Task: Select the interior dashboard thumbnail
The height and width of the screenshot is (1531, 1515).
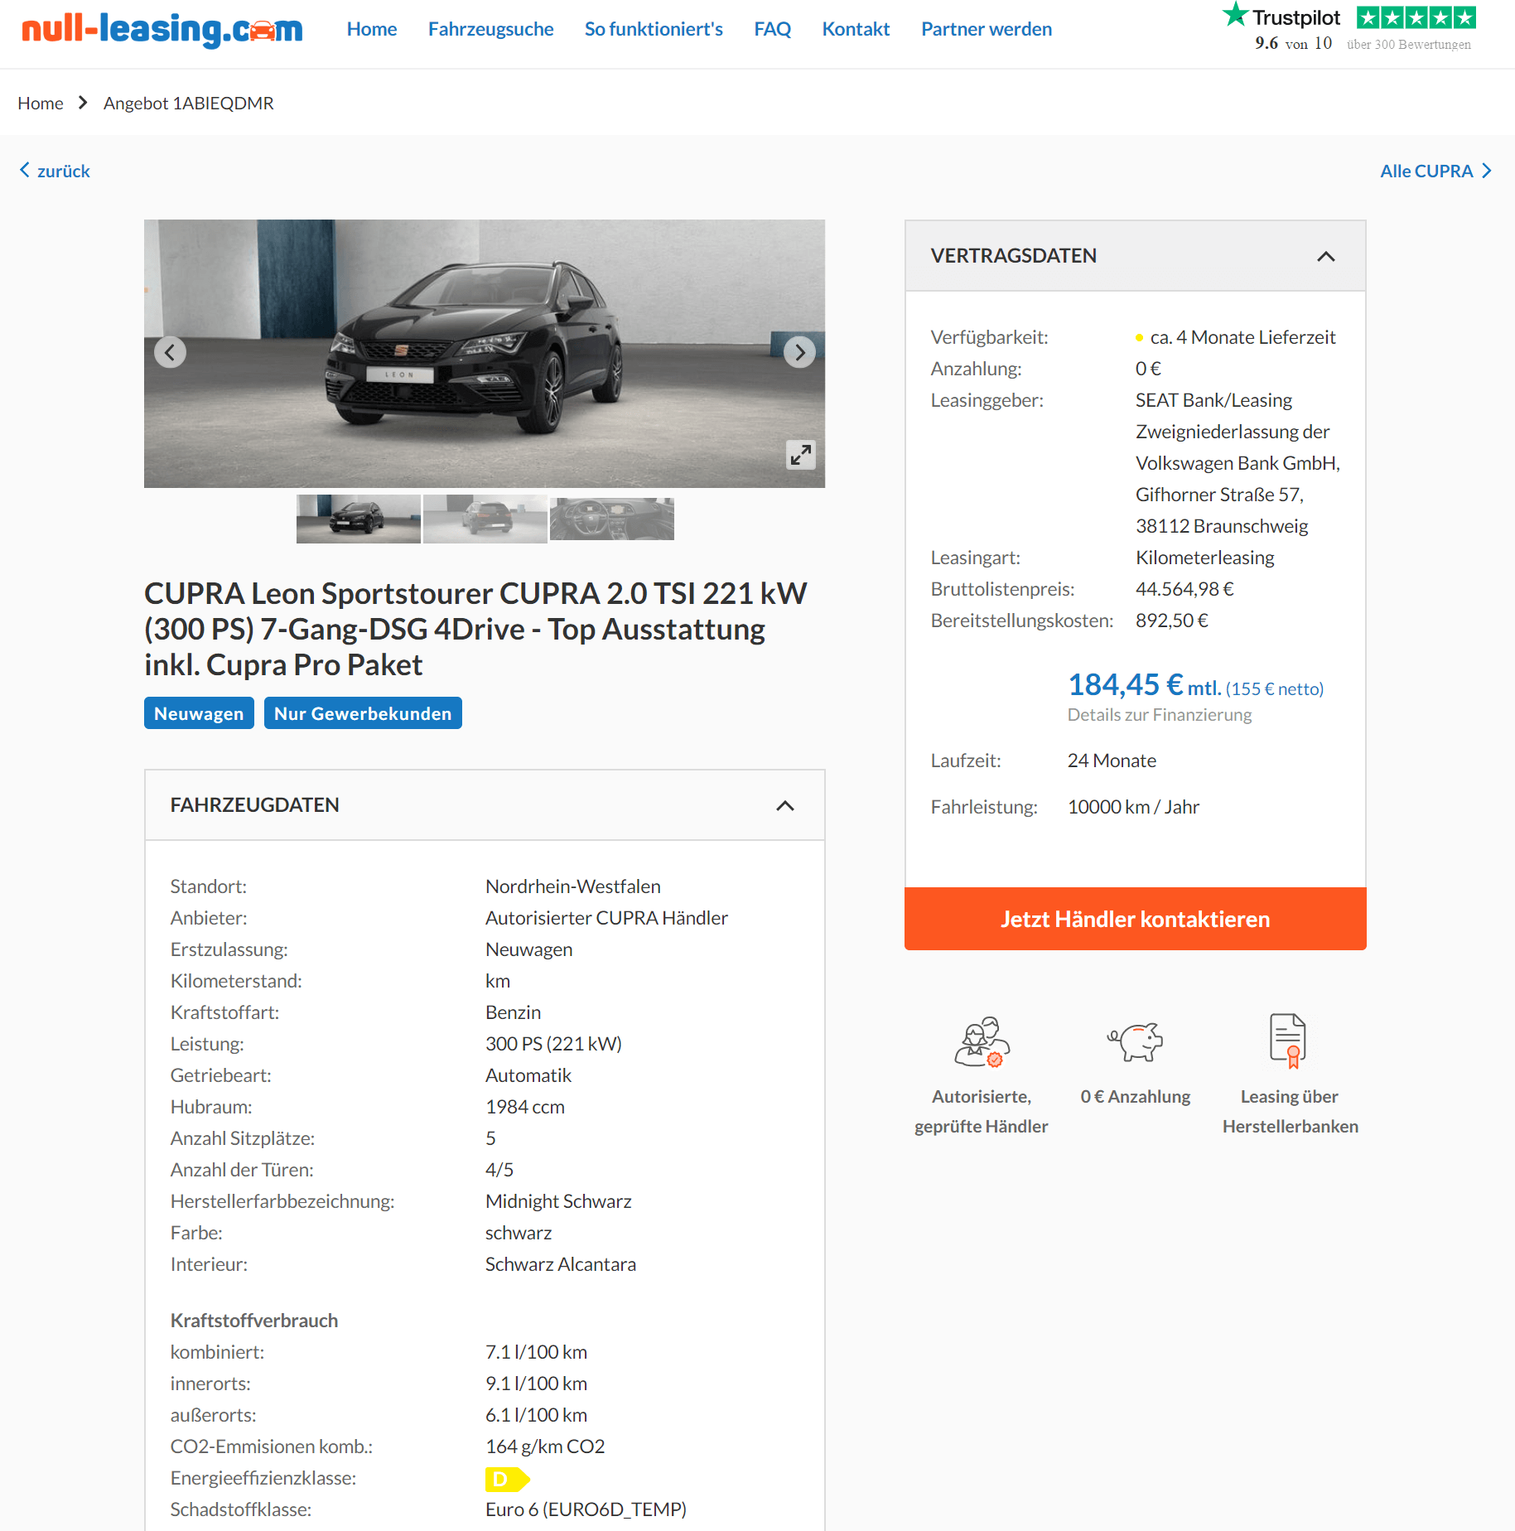Action: click(611, 519)
